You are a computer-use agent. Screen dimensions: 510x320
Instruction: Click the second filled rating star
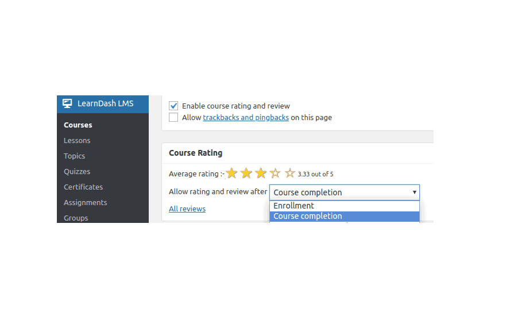pos(246,174)
